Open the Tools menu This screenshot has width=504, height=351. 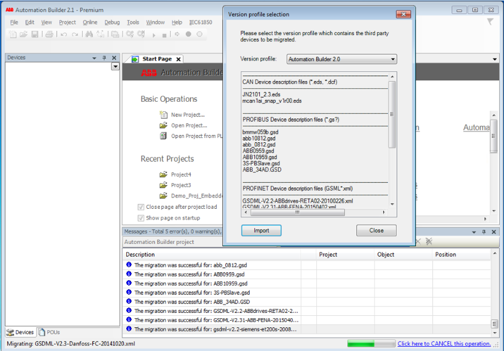[x=133, y=23]
